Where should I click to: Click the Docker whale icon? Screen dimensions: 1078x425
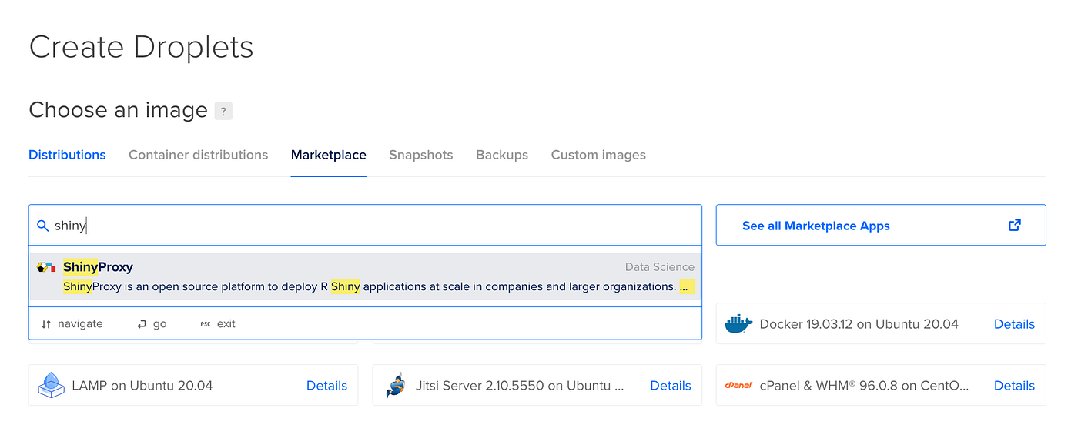[738, 324]
